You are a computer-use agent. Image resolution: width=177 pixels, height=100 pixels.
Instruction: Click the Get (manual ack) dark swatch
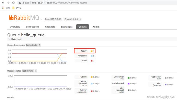[x=129, y=90]
